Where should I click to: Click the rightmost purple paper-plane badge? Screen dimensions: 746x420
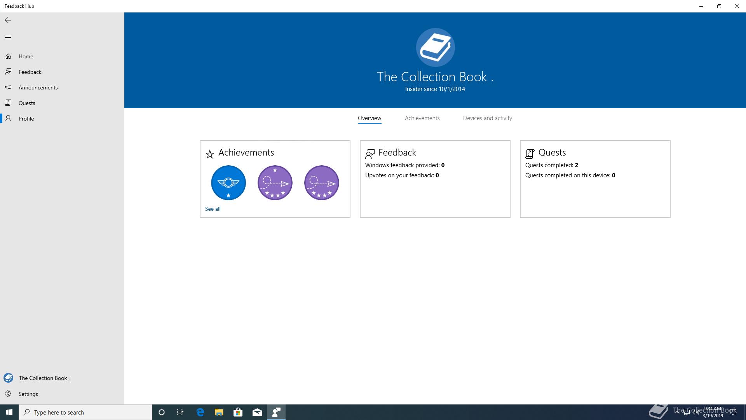[322, 183]
